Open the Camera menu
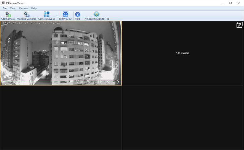Screen dimensions: 244x150 tap(23, 8)
